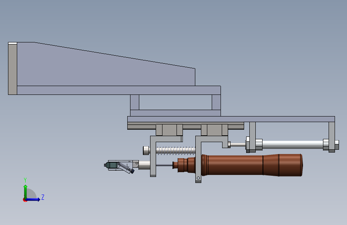Select the vertical end plate on the wedge's left

(x=13, y=68)
